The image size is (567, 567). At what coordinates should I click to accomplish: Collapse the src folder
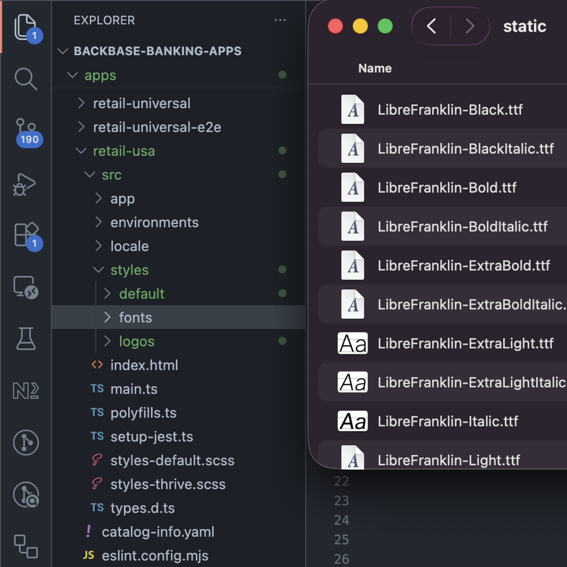(x=90, y=175)
